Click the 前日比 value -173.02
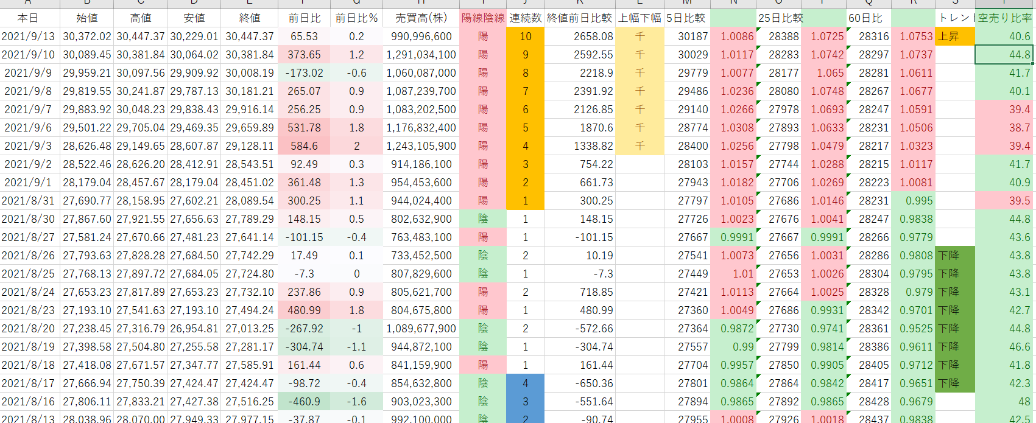 pyautogui.click(x=304, y=73)
